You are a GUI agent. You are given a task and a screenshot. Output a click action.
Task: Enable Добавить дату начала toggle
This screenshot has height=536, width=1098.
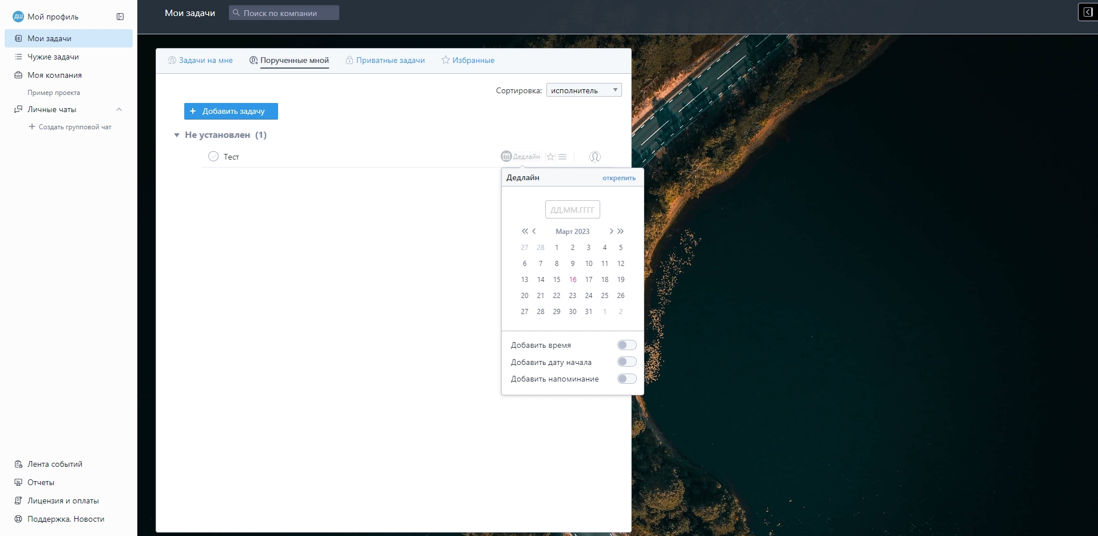[627, 362]
